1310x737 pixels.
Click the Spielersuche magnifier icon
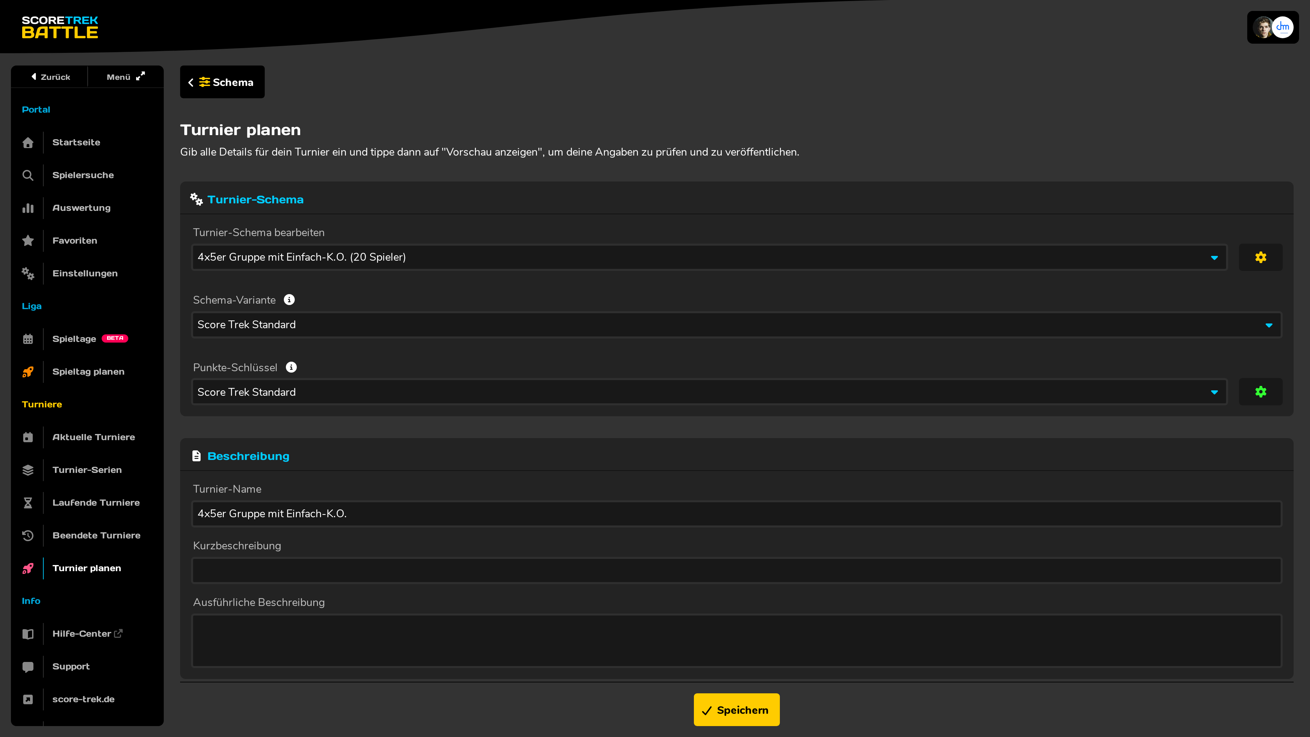(x=28, y=175)
